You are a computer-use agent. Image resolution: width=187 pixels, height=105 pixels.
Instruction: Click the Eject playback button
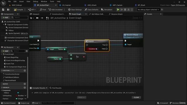129,10
